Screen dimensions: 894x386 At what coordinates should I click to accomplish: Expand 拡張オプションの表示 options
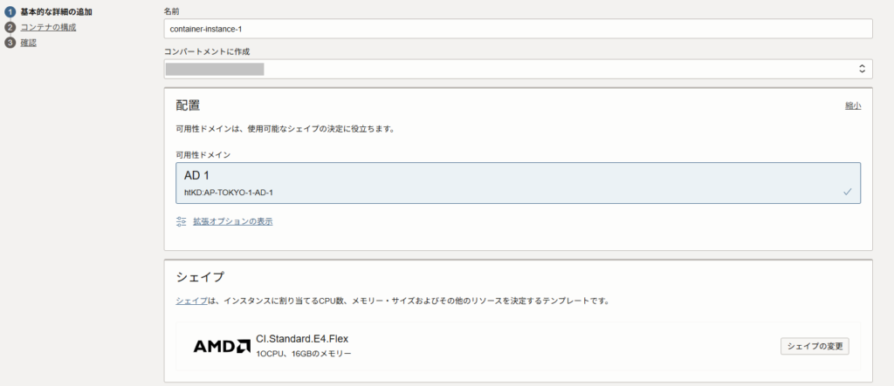(x=232, y=221)
